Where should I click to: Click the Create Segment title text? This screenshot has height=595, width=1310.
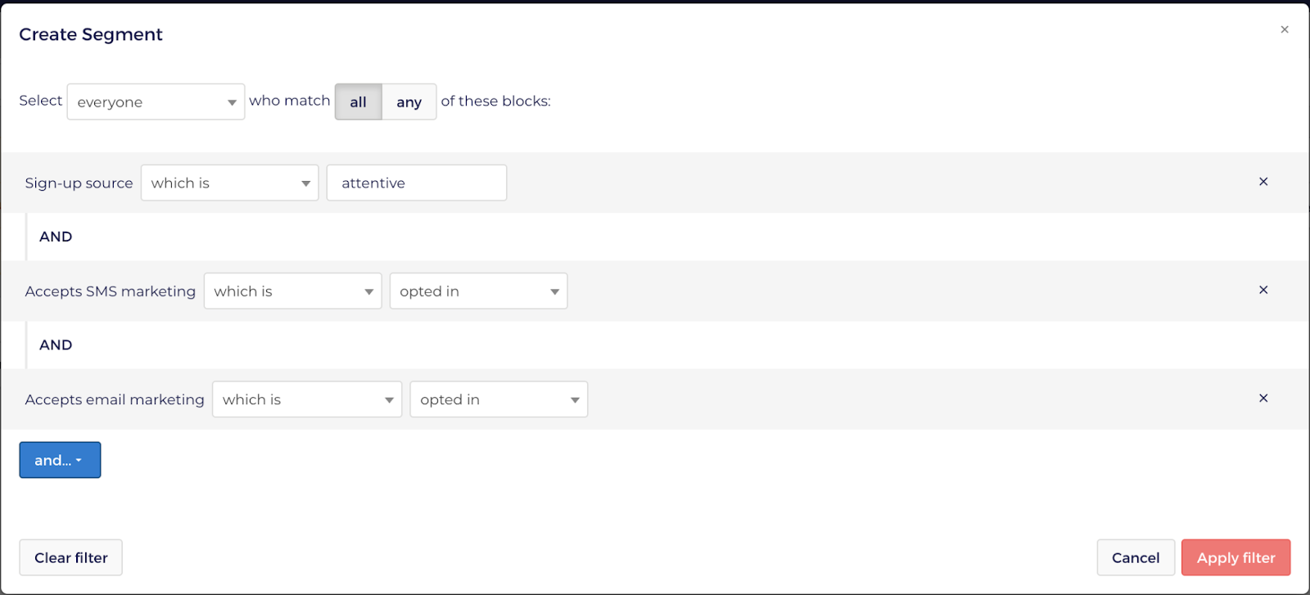(x=91, y=34)
